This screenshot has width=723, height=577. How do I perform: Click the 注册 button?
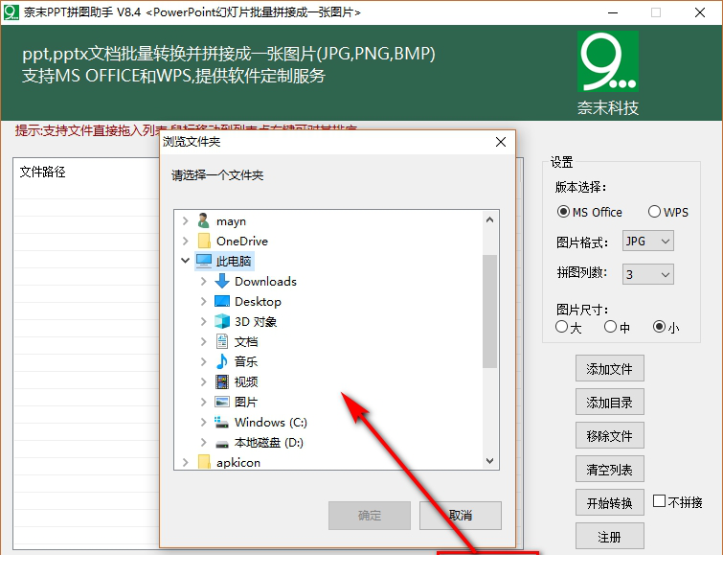(610, 537)
